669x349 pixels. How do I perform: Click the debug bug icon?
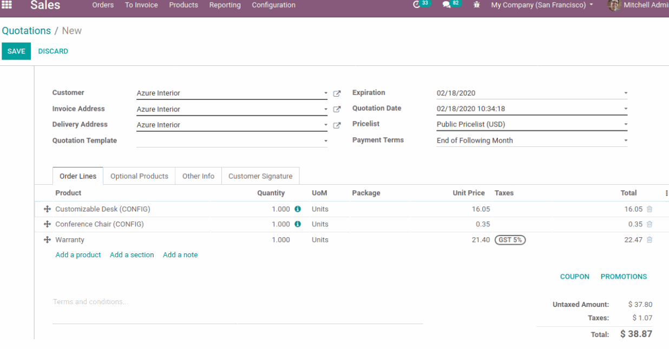477,5
